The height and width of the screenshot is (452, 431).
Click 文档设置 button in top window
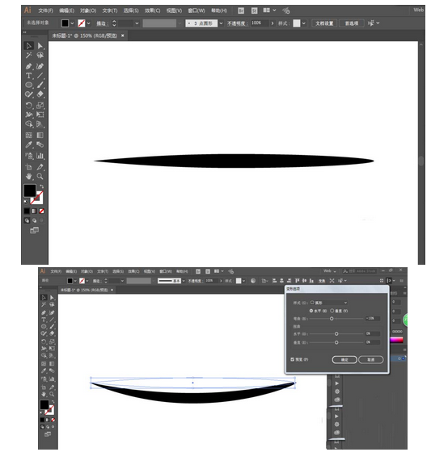click(x=324, y=23)
